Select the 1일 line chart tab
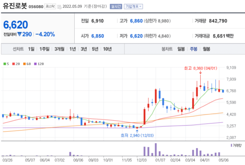 [31, 49]
